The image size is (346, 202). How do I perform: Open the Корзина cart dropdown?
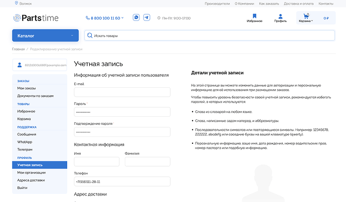[x=305, y=18]
